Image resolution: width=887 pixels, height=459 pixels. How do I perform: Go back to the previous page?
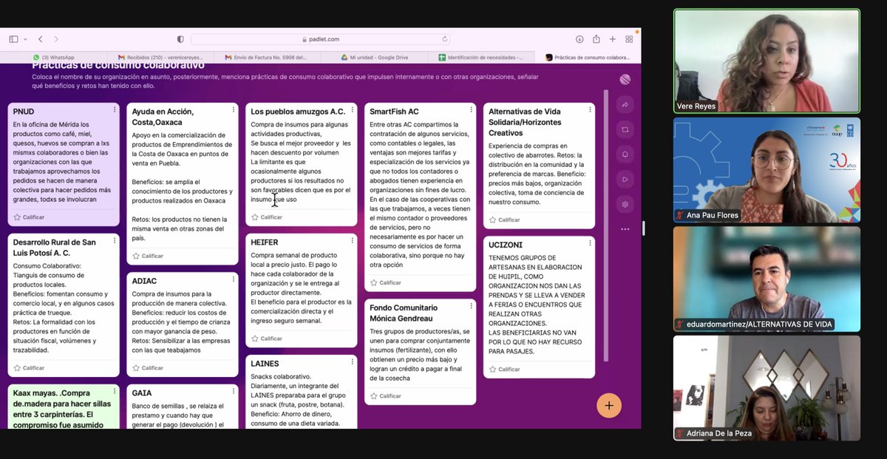coord(41,39)
